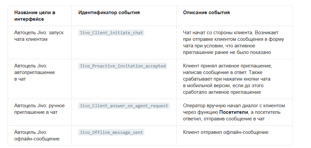Click the Jivo_Client_answer_on_agent_request identifier

click(x=124, y=106)
